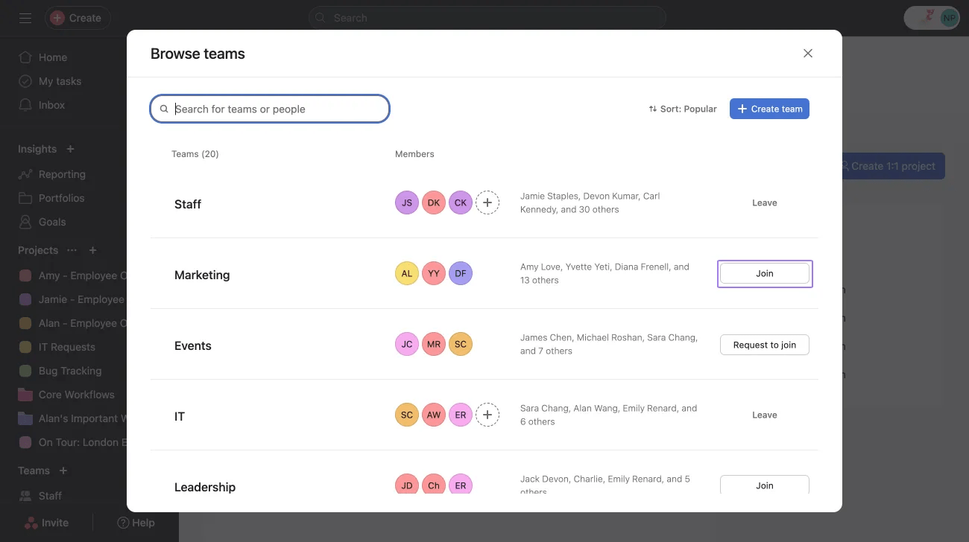
Task: Click the NP profile avatar
Action: (x=949, y=18)
